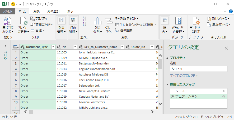Open the 詳細エディター advanced editor

click(x=41, y=24)
